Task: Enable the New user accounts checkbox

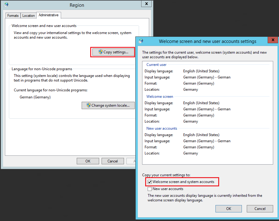Action: (150, 189)
